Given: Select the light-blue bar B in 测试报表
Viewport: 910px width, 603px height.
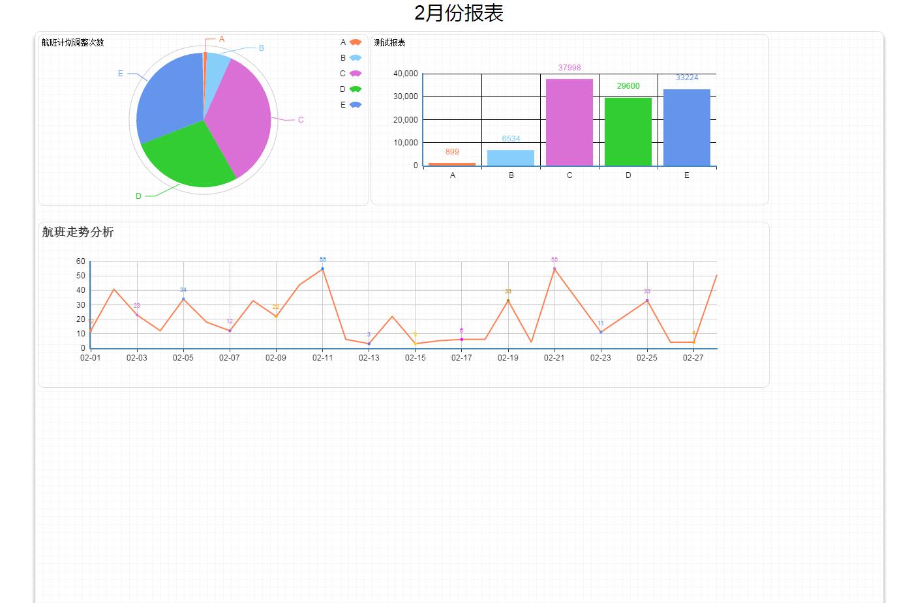Looking at the screenshot, I should tap(511, 158).
